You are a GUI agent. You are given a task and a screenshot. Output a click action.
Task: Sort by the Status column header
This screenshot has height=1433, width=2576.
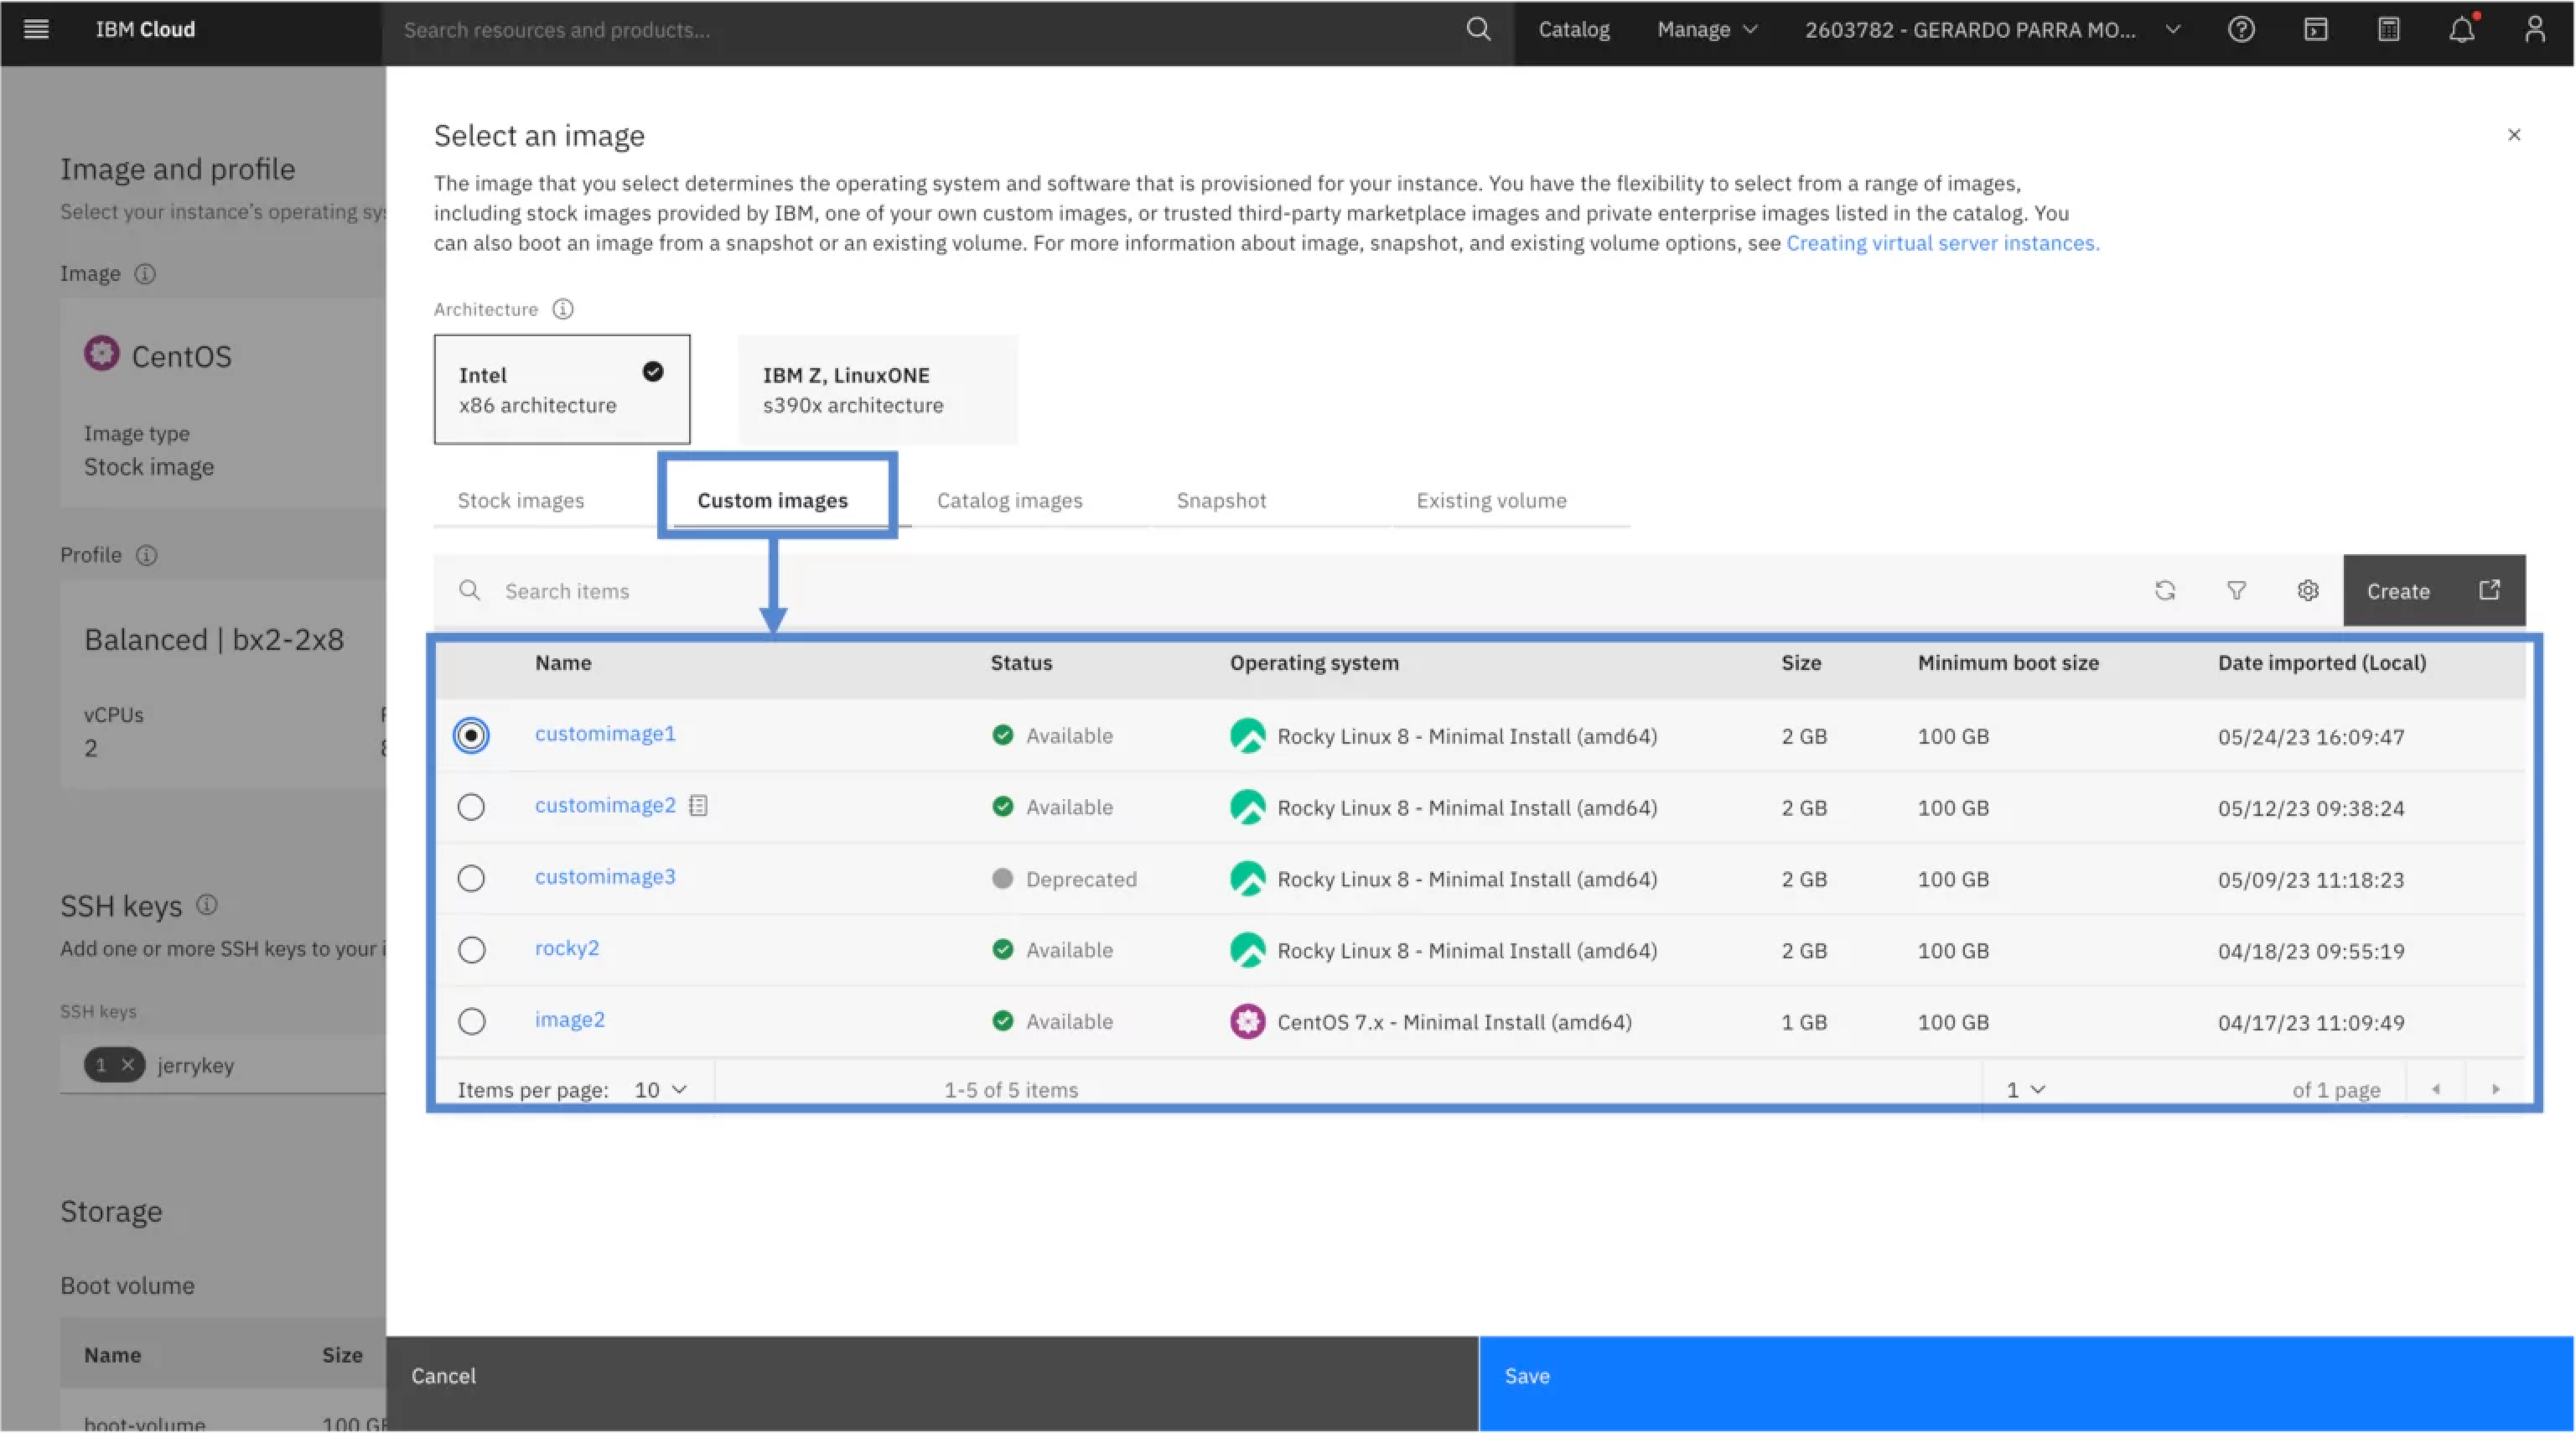(x=1021, y=662)
